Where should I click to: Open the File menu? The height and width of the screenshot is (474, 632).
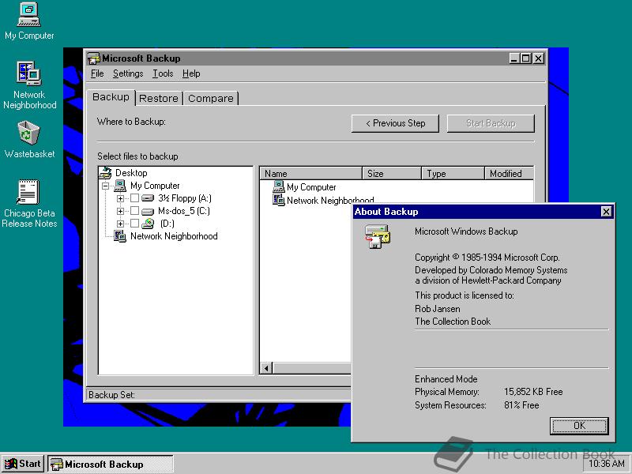pyautogui.click(x=97, y=73)
